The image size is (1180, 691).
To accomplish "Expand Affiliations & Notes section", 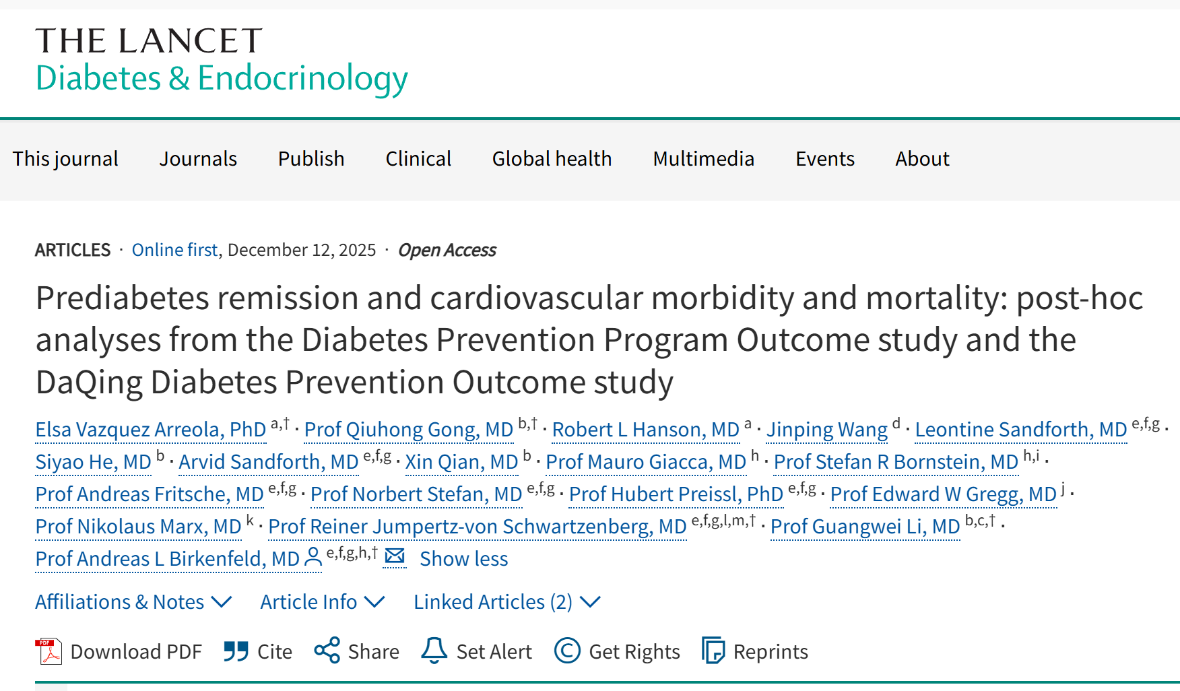I will click(x=133, y=601).
